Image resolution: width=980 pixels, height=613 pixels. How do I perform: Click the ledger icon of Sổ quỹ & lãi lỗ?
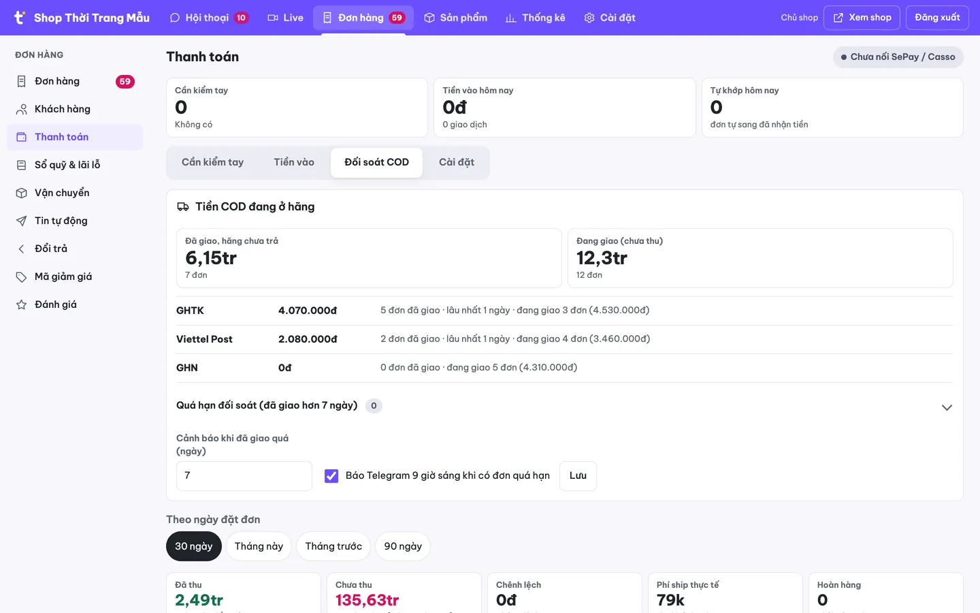(21, 166)
